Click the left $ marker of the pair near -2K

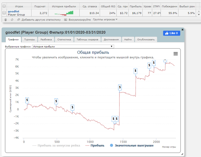(113, 119)
